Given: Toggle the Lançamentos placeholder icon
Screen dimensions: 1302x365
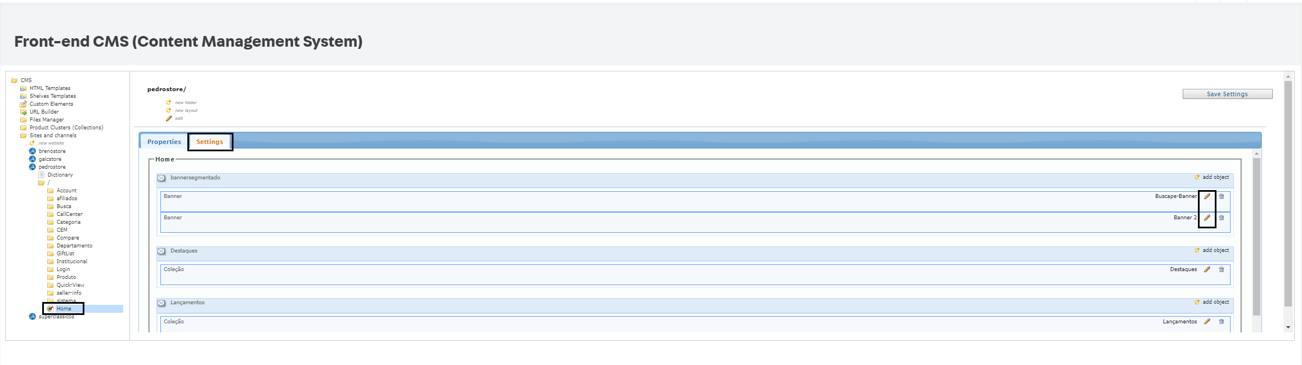Looking at the screenshot, I should (x=161, y=303).
